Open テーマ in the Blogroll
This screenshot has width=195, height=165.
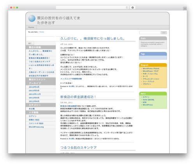coord(145,76)
